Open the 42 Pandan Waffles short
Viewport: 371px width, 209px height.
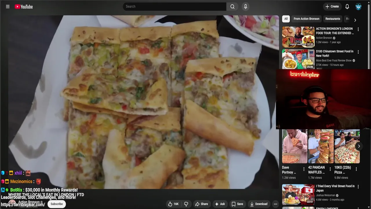[x=321, y=146]
